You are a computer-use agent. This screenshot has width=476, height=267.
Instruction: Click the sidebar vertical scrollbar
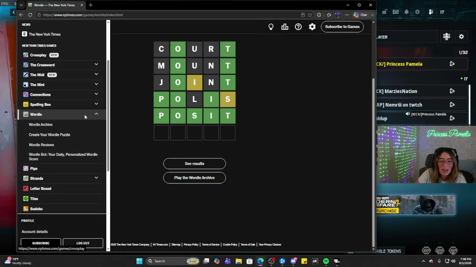(x=108, y=115)
